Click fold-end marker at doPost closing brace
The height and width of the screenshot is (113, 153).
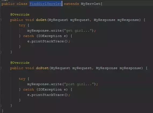pyautogui.click(x=1, y=106)
